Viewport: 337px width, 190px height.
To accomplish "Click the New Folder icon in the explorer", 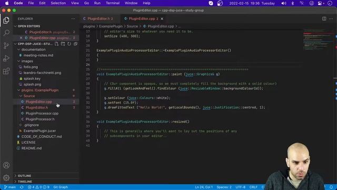I will (x=63, y=44).
